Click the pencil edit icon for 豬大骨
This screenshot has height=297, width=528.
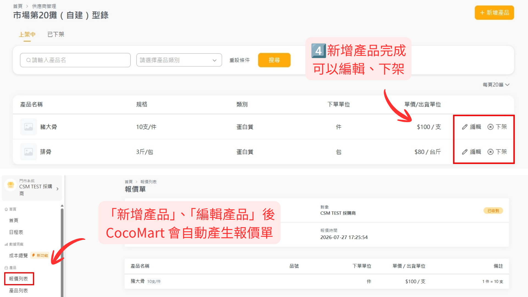point(465,127)
